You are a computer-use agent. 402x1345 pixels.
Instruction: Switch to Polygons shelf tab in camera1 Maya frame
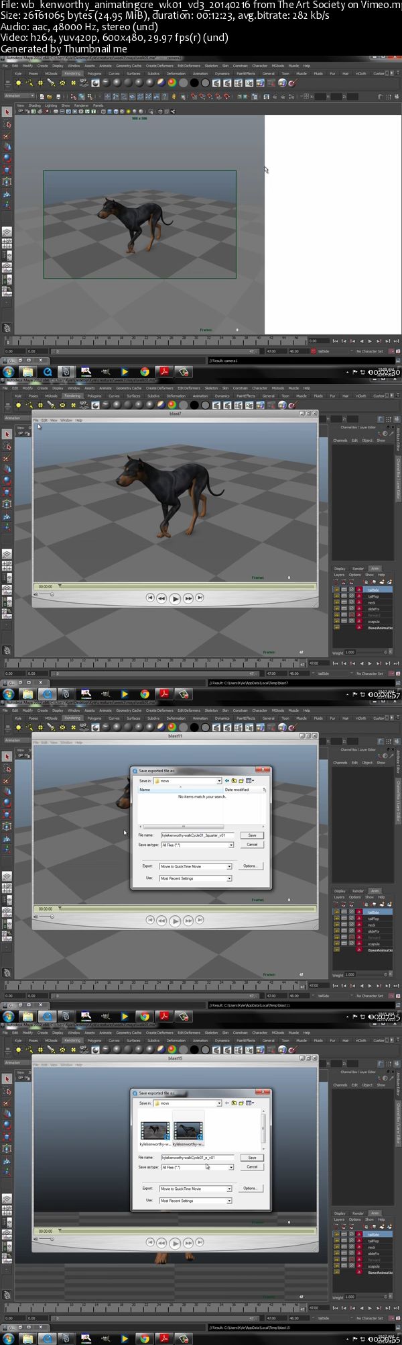(94, 74)
